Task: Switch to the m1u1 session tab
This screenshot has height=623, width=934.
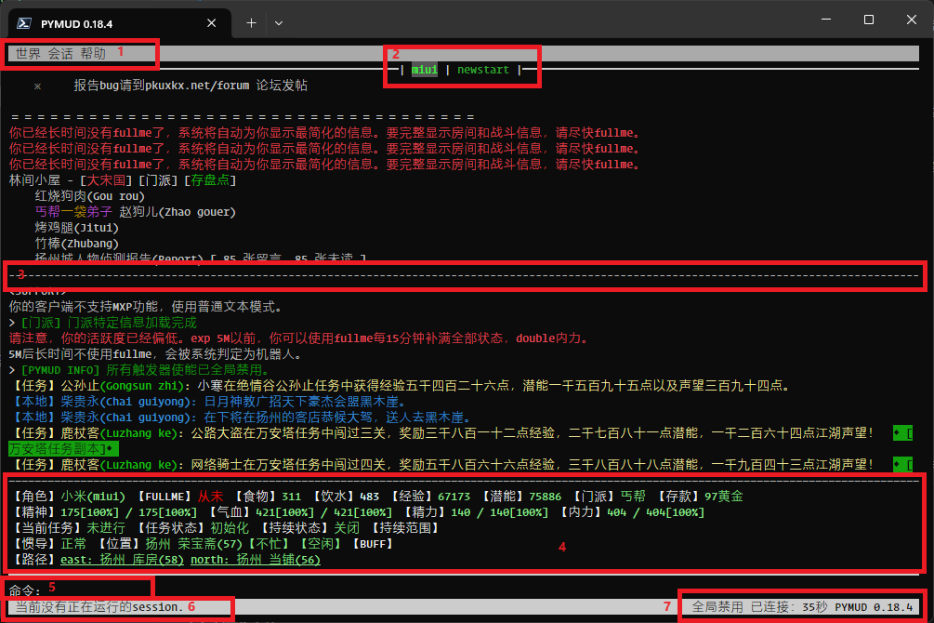Action: point(424,70)
